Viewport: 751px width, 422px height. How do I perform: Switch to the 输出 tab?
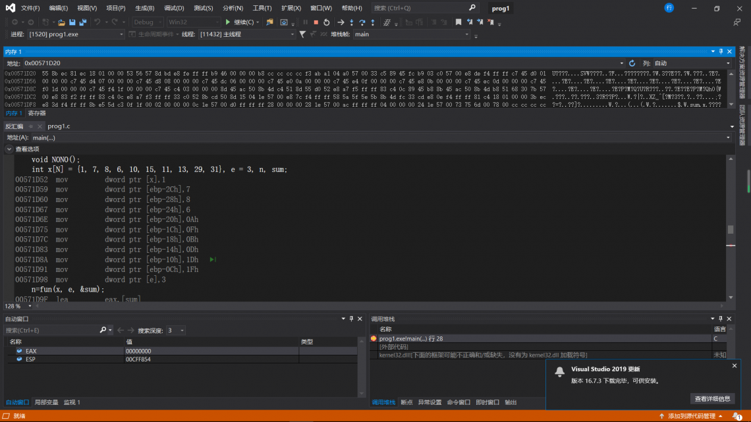coord(511,402)
